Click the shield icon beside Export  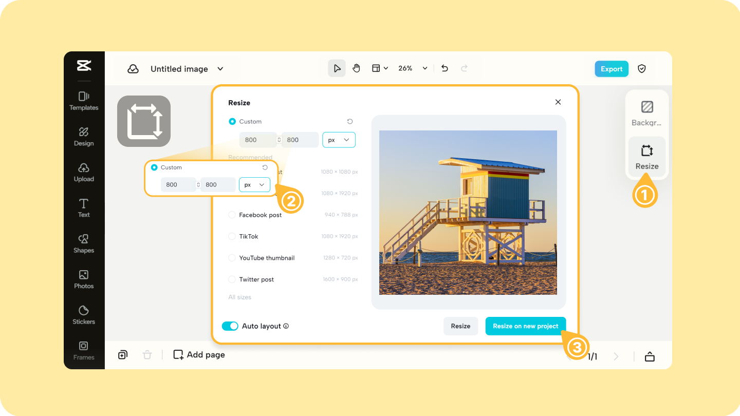tap(642, 69)
